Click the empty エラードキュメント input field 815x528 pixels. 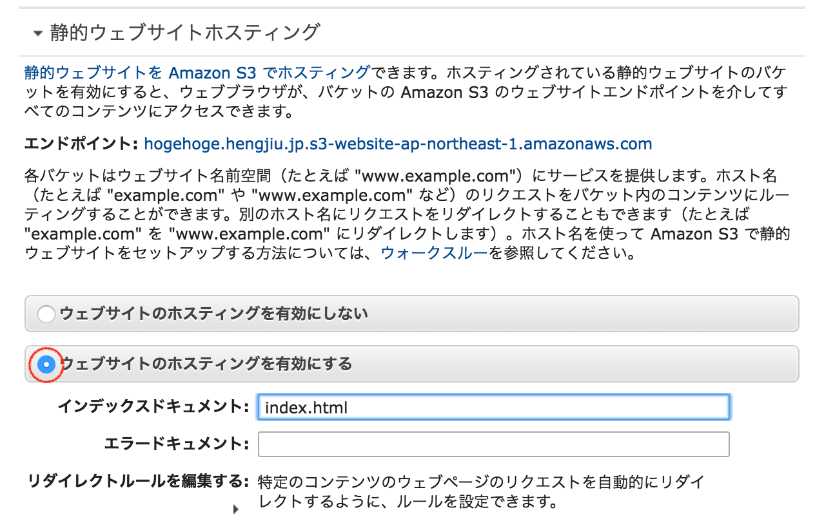[493, 444]
